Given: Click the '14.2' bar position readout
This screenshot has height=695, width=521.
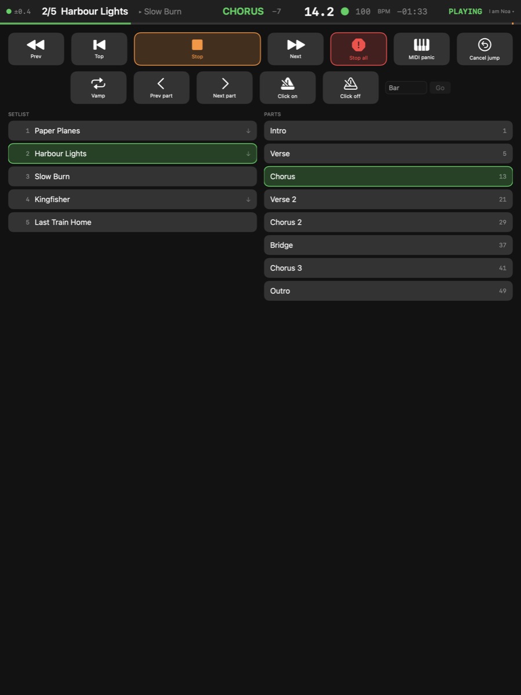Looking at the screenshot, I should point(319,12).
